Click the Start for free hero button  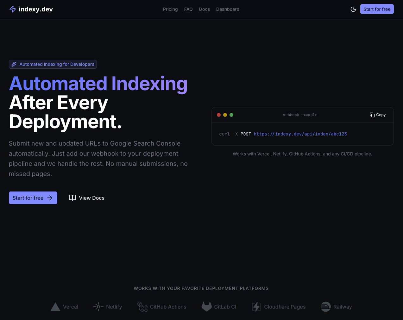click(x=33, y=198)
